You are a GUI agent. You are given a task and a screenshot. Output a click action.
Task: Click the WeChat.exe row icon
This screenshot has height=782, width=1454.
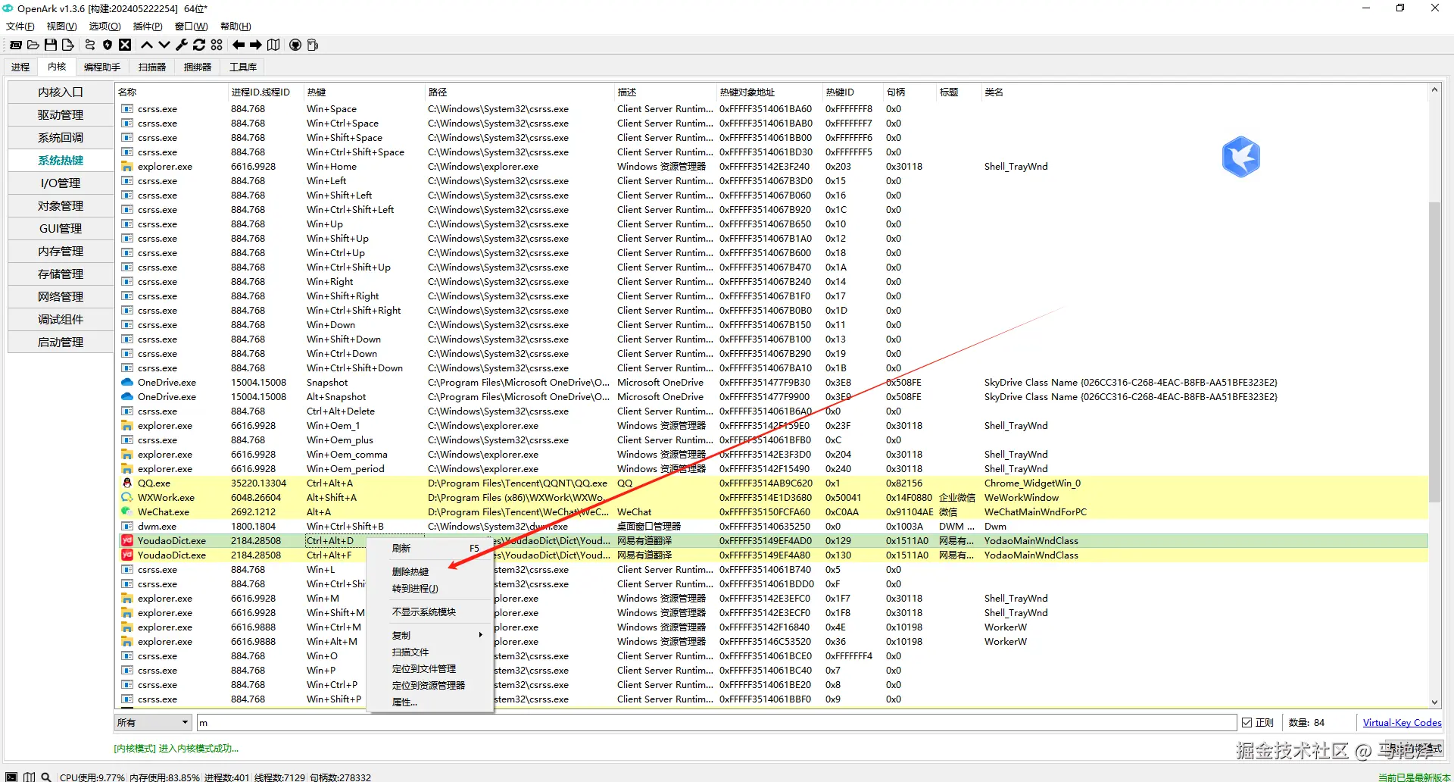pos(127,512)
